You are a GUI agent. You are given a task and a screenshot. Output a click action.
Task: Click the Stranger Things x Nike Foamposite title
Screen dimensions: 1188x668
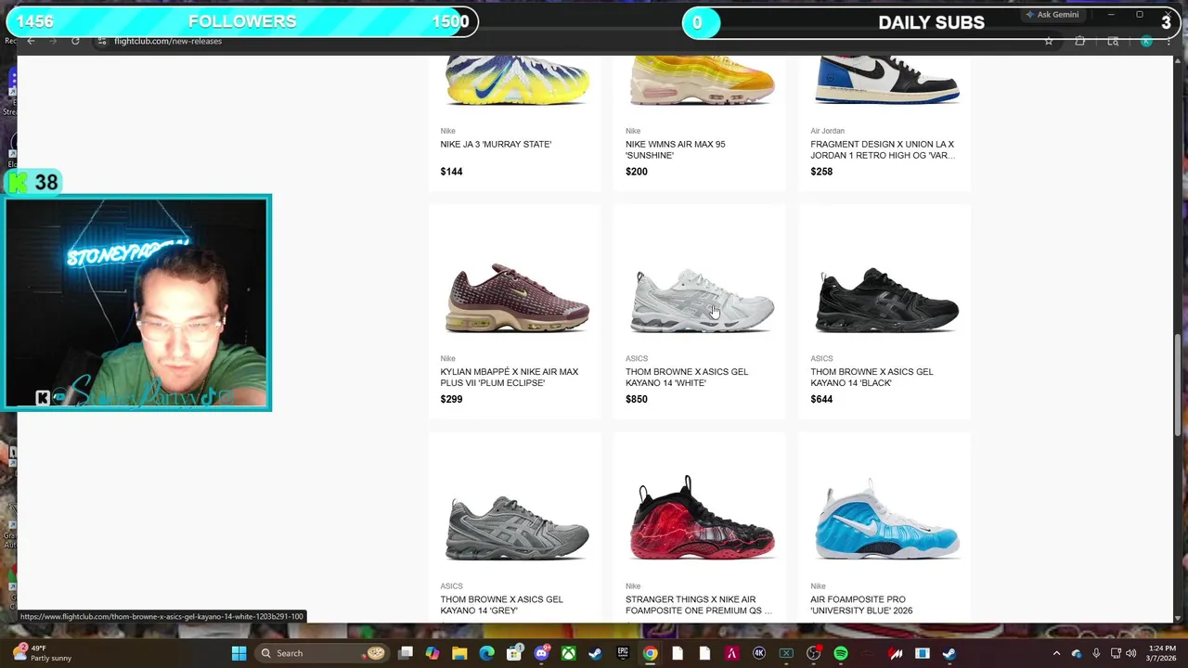(699, 605)
